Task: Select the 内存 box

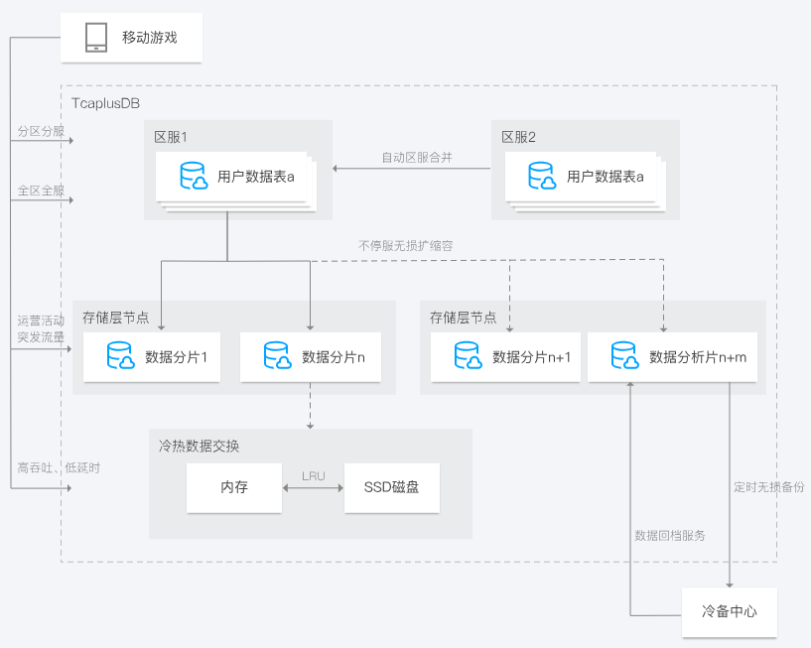Action: [234, 488]
